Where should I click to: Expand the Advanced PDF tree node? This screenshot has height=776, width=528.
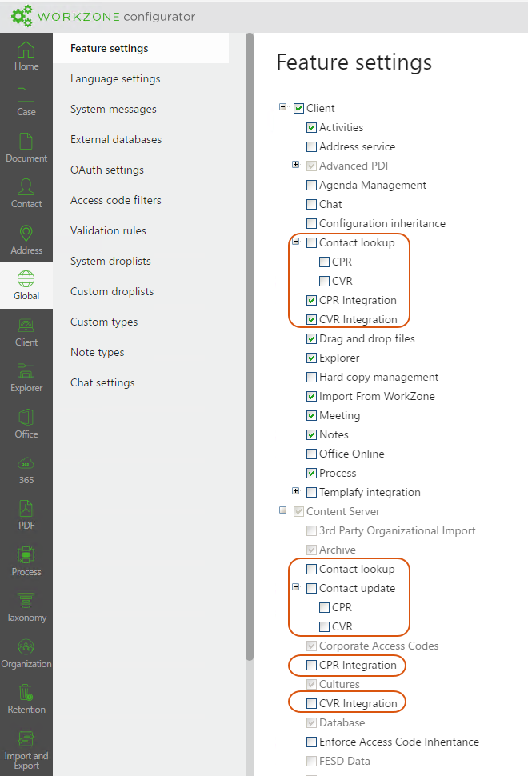pos(295,166)
